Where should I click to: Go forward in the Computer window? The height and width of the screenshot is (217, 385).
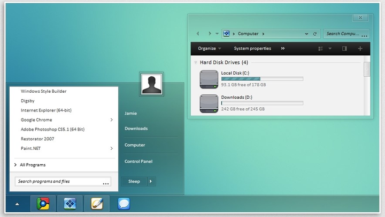[x=210, y=34]
